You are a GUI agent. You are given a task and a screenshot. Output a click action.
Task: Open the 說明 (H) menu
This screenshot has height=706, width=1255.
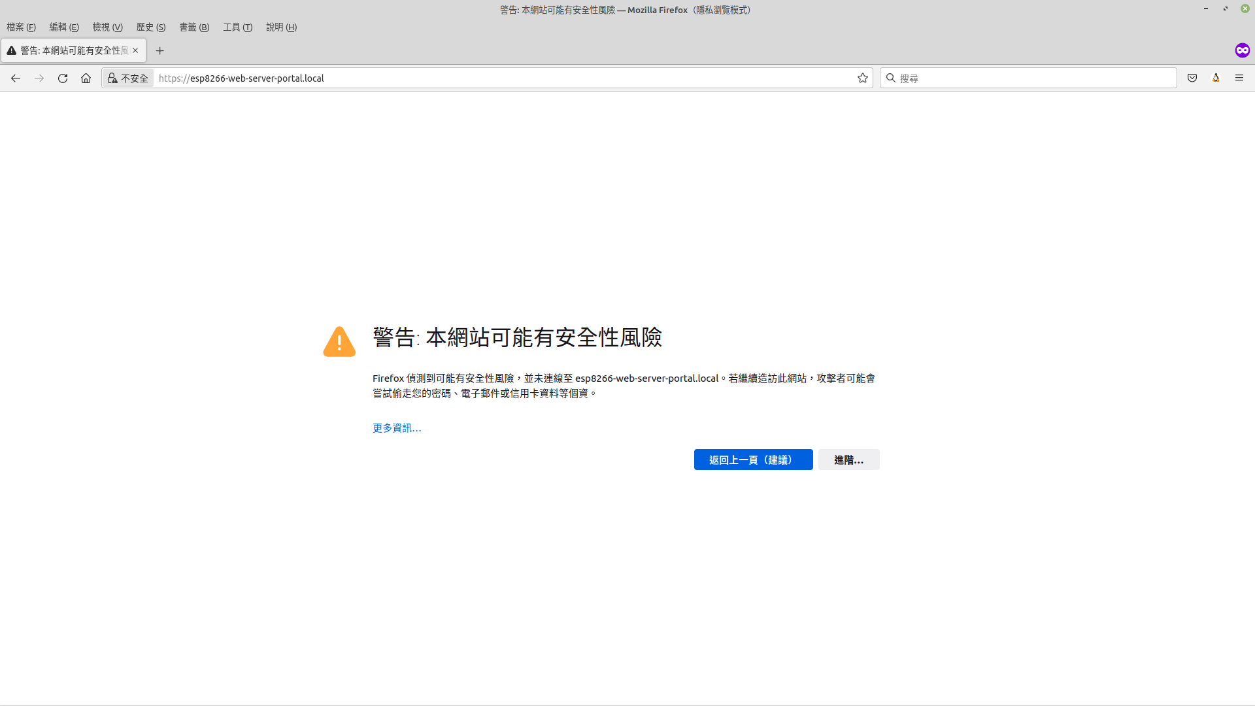click(x=281, y=27)
